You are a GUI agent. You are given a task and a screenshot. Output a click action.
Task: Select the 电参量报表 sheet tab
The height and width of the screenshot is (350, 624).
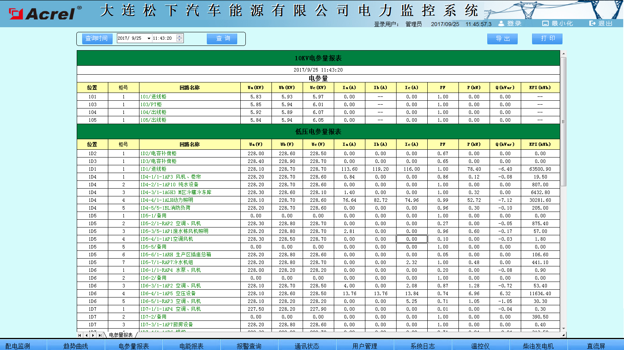[121, 335]
